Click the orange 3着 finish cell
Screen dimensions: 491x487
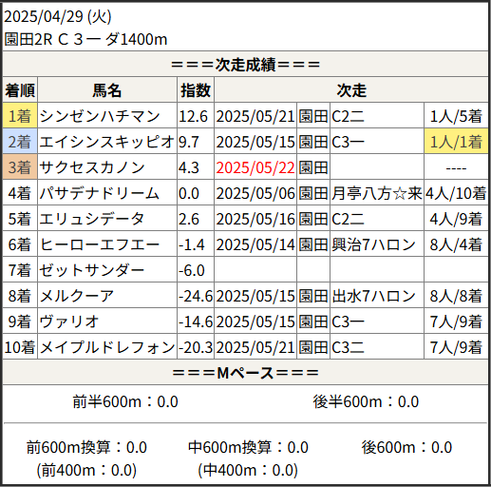[x=20, y=167]
